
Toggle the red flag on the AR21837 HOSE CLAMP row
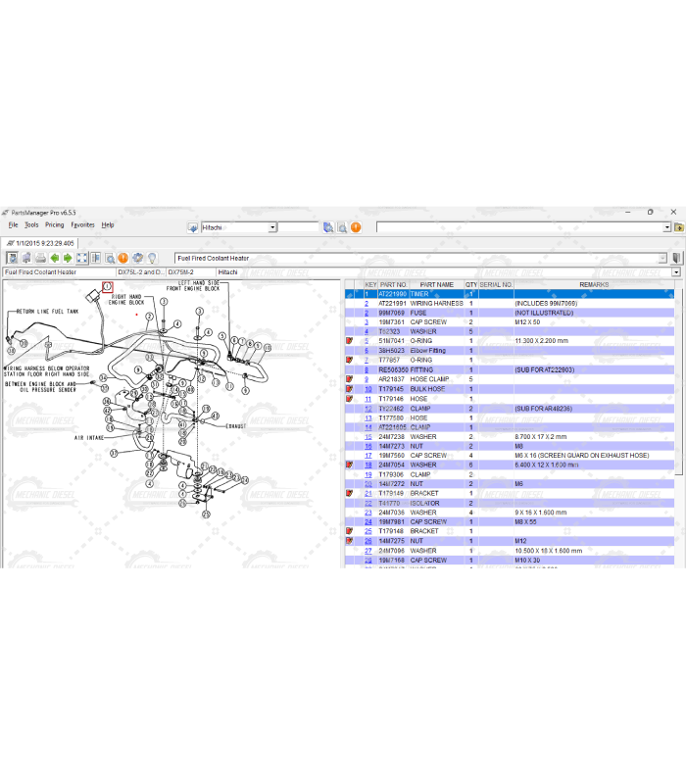click(350, 379)
